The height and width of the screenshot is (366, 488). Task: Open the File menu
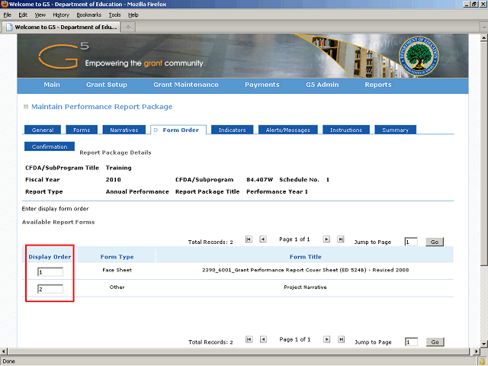click(7, 15)
